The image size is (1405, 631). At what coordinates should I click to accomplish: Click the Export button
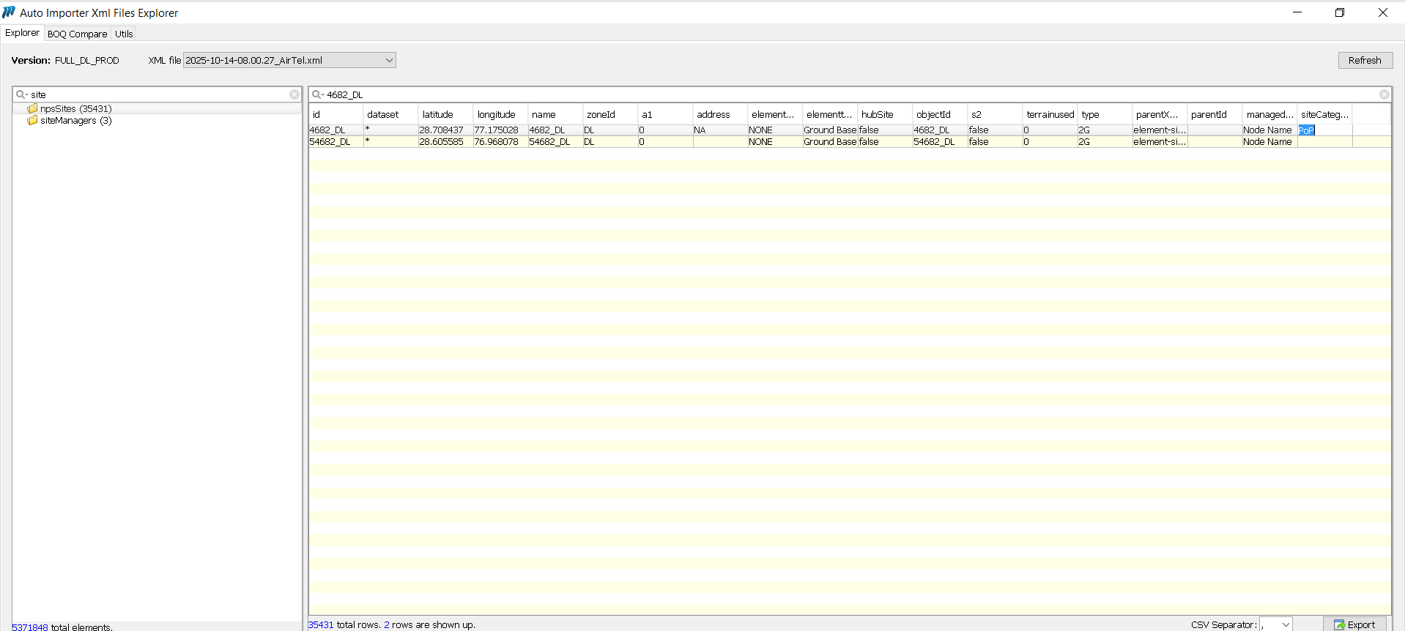(x=1354, y=624)
